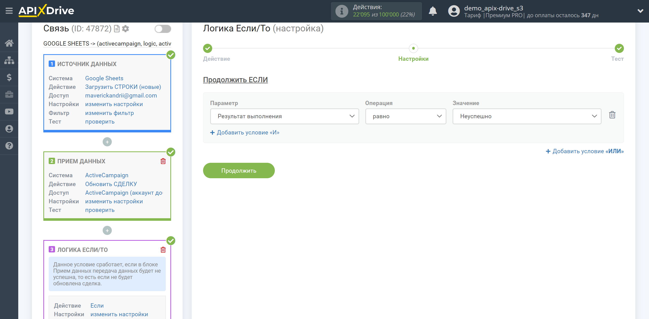This screenshot has width=649, height=319.
Task: Click the Прием данных block header
Action: (x=81, y=161)
